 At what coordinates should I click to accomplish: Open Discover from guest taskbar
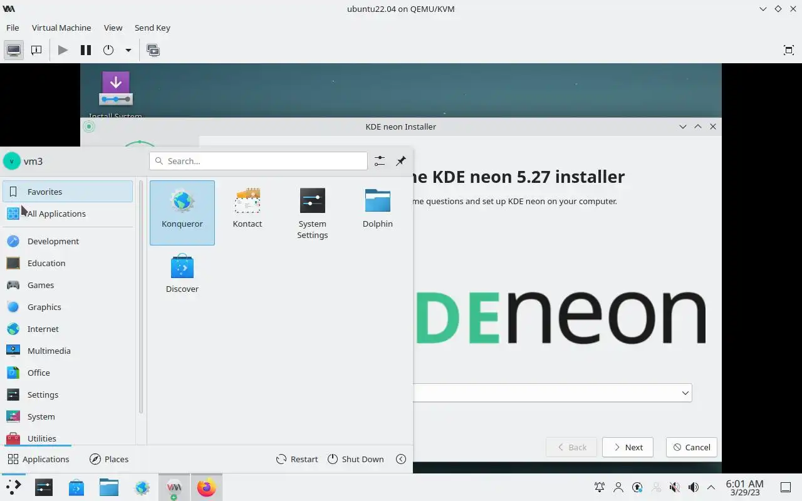pyautogui.click(x=76, y=487)
